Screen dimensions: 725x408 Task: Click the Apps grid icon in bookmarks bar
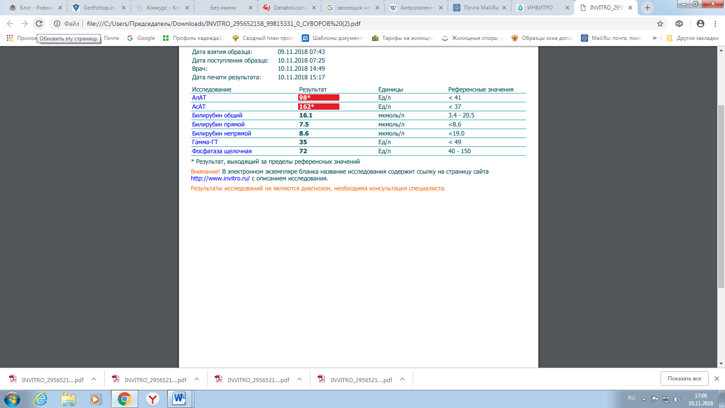[x=10, y=38]
